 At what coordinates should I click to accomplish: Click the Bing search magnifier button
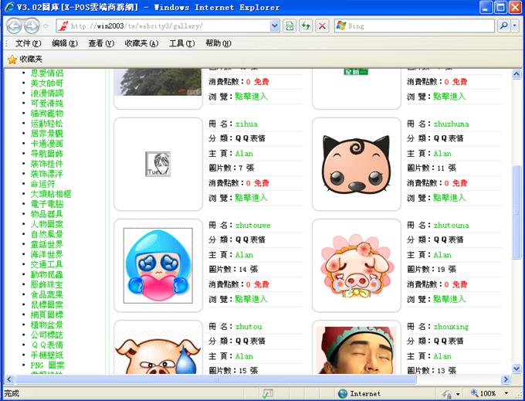pyautogui.click(x=503, y=25)
